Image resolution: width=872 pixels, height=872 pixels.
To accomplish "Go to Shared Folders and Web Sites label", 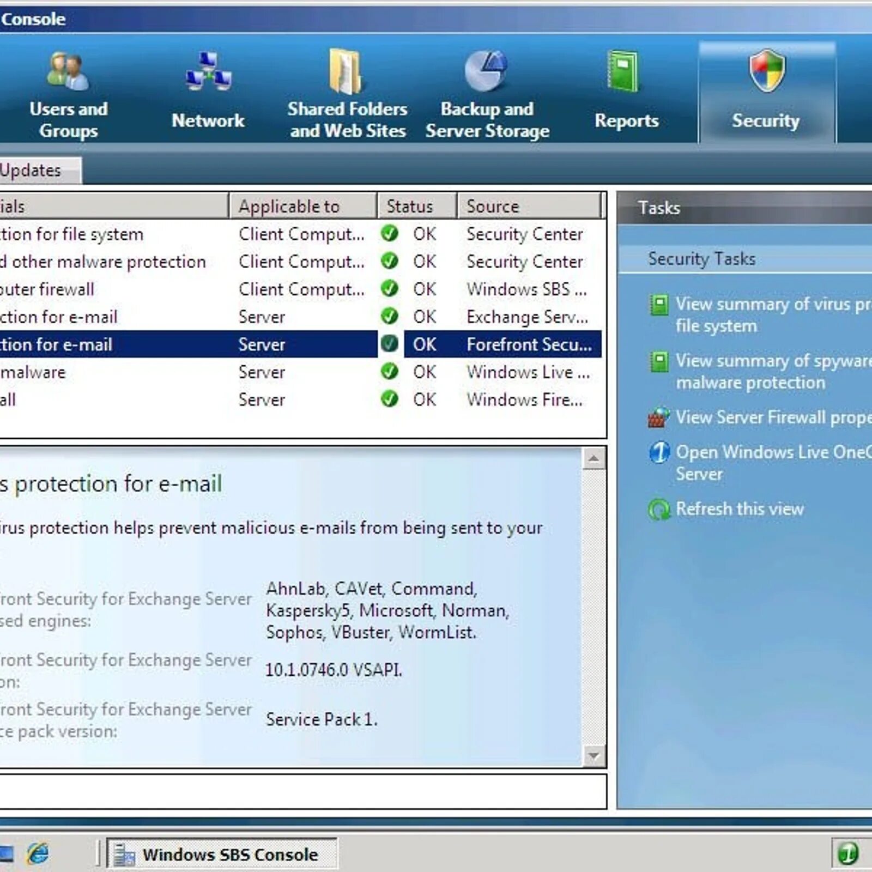I will click(x=348, y=120).
